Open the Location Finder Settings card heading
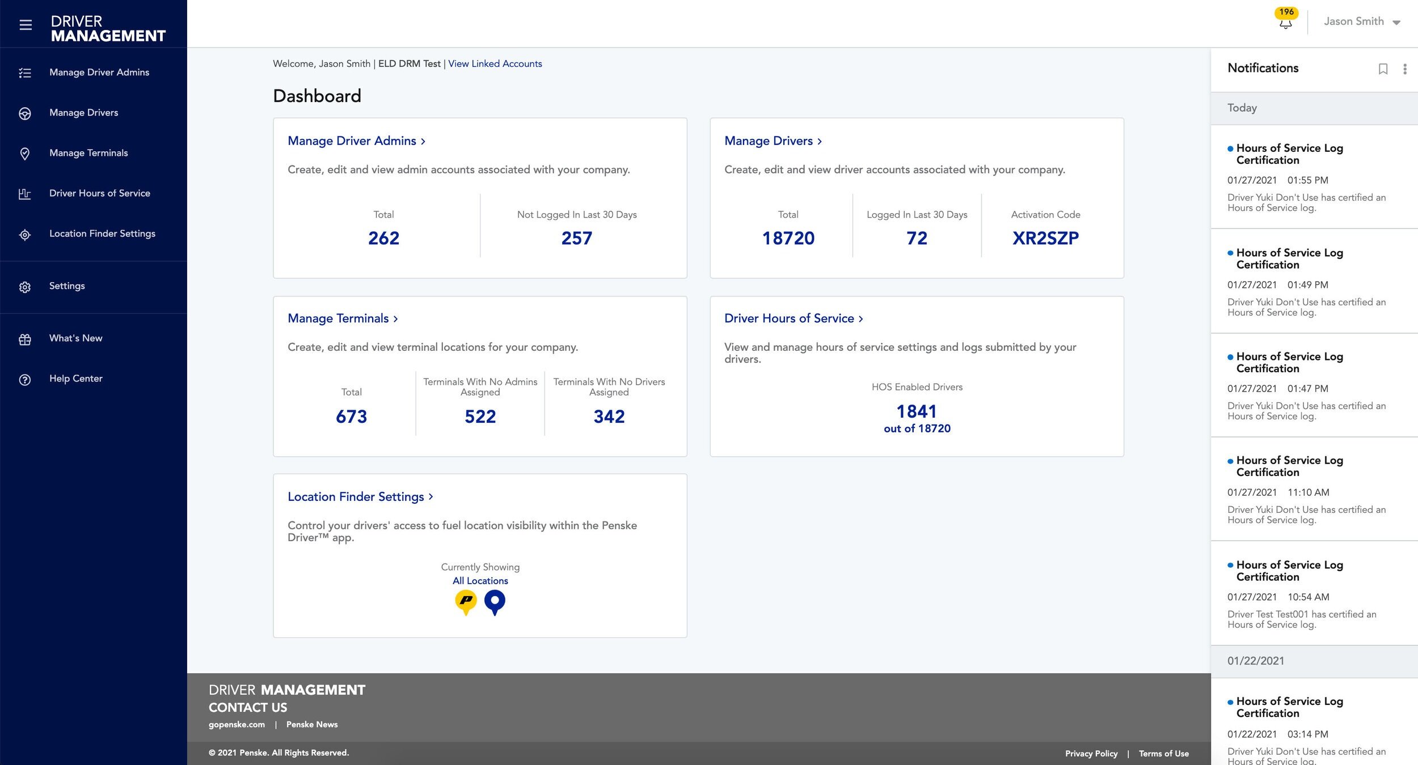This screenshot has width=1418, height=765. point(360,497)
